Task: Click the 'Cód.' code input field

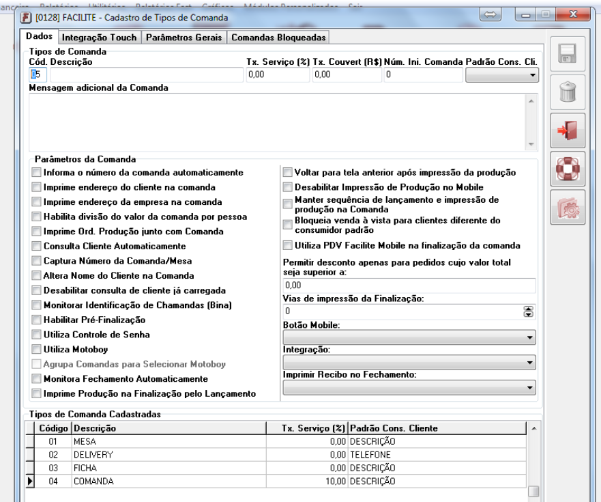Action: click(x=38, y=74)
